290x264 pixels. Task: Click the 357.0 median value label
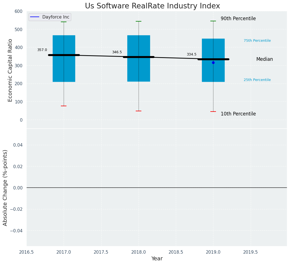coord(42,50)
